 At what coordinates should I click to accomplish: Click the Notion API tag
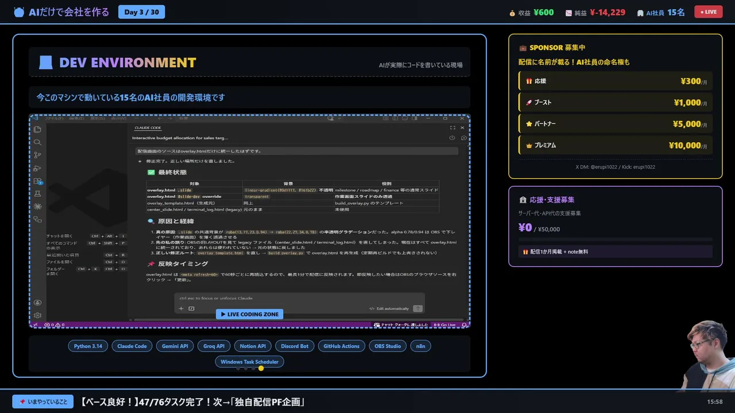tap(253, 346)
